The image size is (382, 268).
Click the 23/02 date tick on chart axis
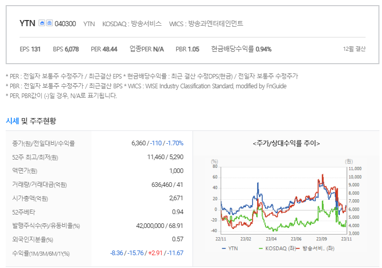click(245, 239)
